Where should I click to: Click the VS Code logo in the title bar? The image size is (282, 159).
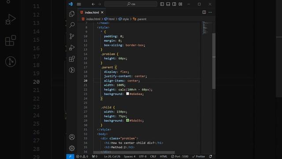click(70, 4)
